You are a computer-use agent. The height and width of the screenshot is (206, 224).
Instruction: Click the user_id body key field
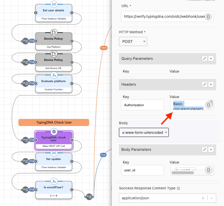coord(142,170)
